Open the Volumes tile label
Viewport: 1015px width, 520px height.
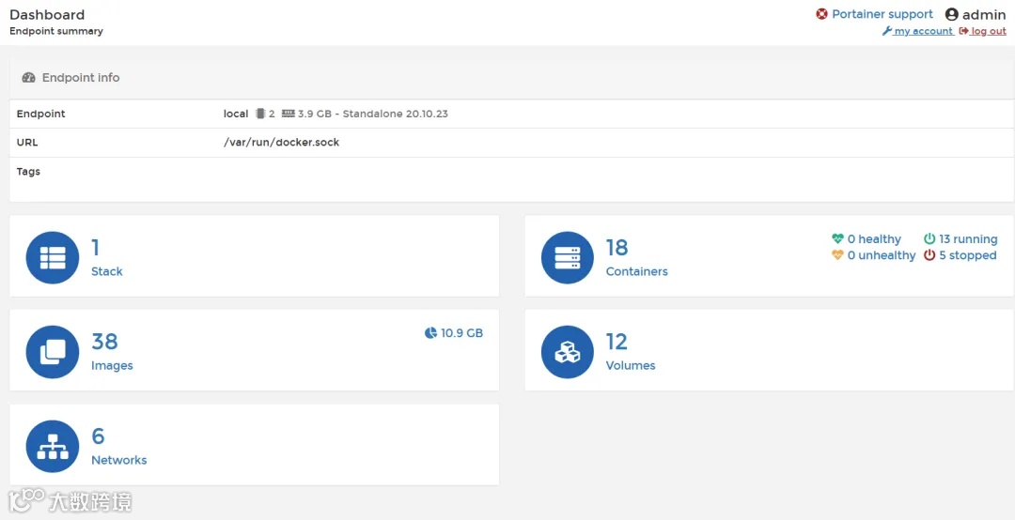tap(631, 365)
